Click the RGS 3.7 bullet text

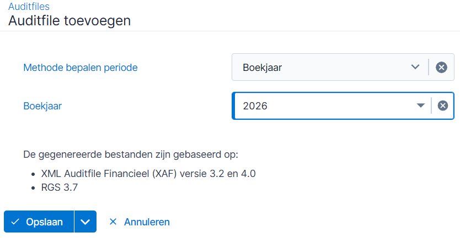point(60,187)
